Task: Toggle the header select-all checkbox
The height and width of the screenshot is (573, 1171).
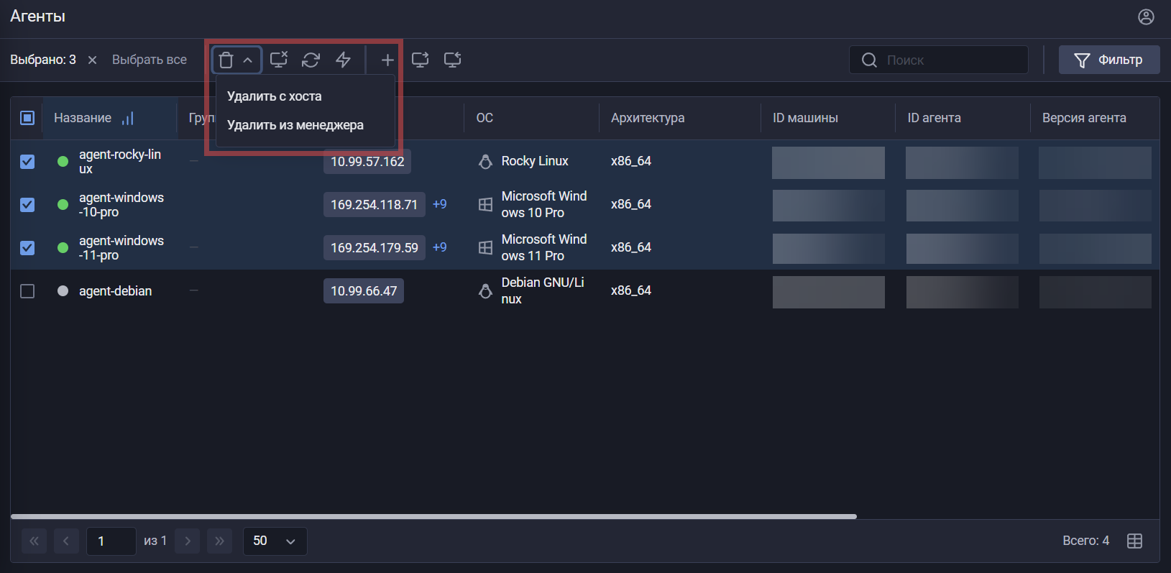Action: pos(27,118)
